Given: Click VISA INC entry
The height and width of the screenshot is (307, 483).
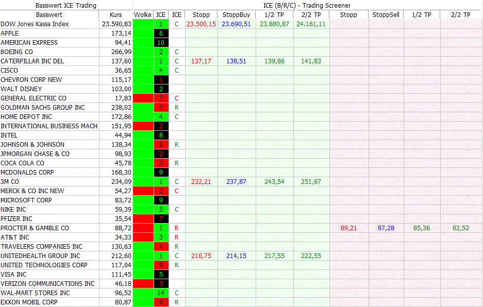Looking at the screenshot, I should (13, 274).
